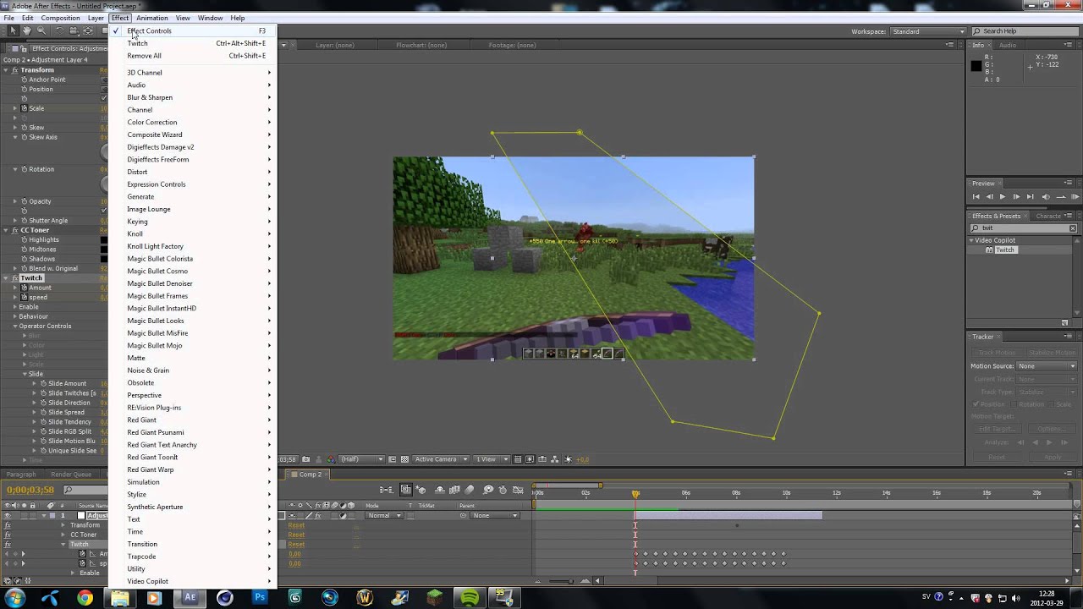The width and height of the screenshot is (1083, 609).
Task: Click Play in the Preview panel
Action: pos(1003,196)
